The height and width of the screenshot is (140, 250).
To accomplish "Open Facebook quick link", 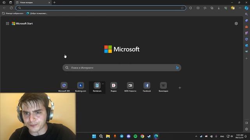I will click(147, 87).
